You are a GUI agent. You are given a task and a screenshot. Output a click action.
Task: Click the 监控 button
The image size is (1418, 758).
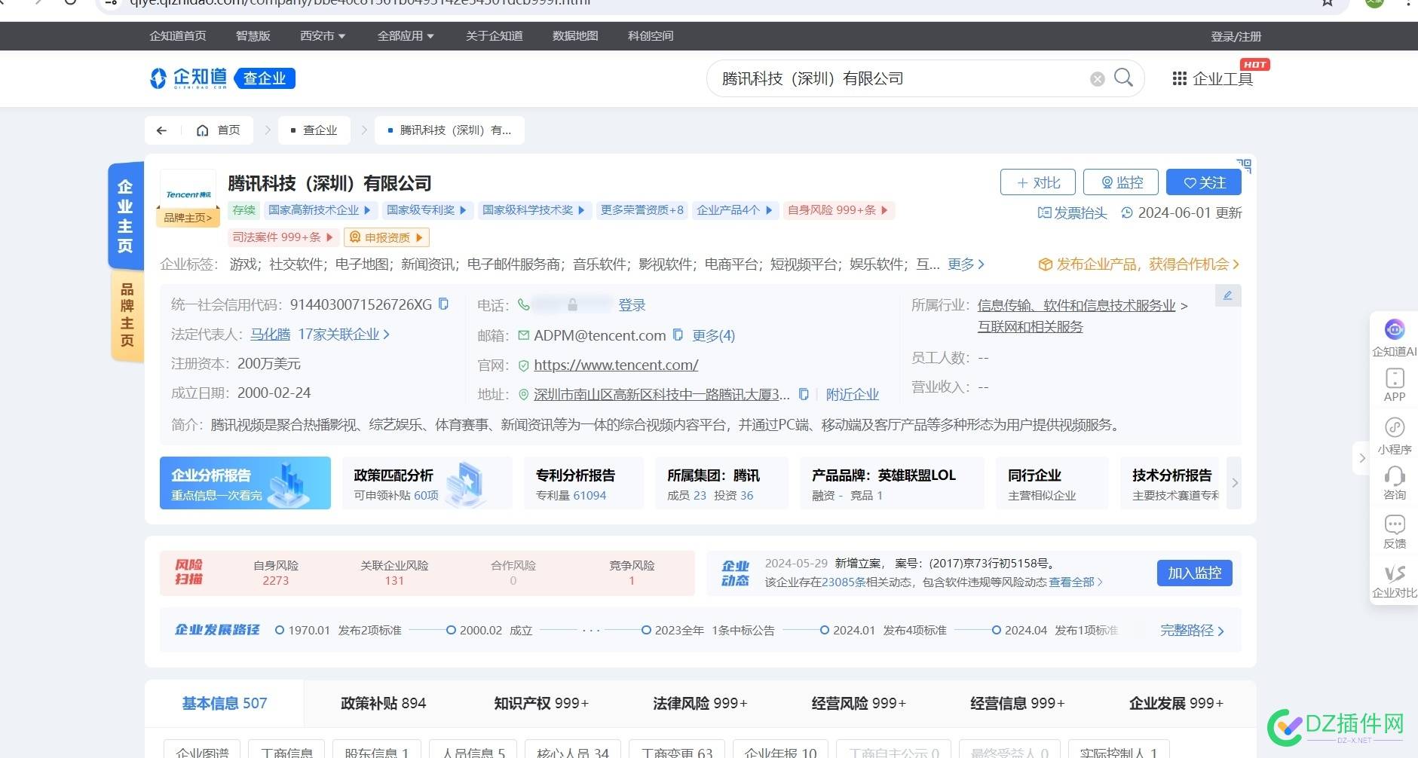point(1121,182)
